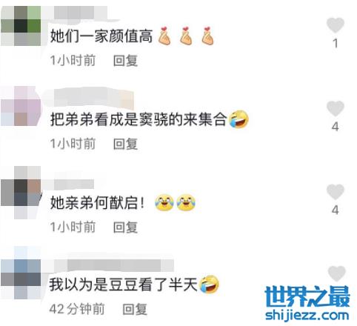
Task: Open the blurred username above 她亲弟何猷启
Action: [x=73, y=184]
